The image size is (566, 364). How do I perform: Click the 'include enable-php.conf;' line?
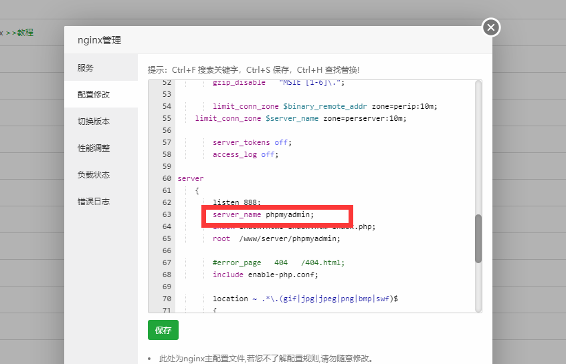(x=266, y=275)
